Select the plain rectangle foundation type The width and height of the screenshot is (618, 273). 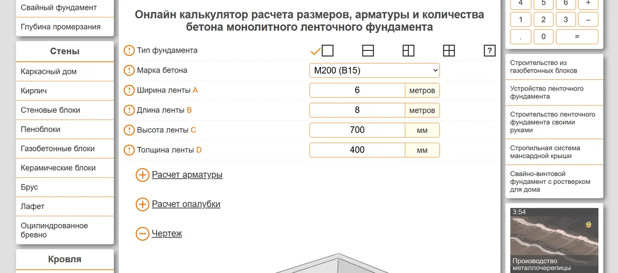coord(328,50)
